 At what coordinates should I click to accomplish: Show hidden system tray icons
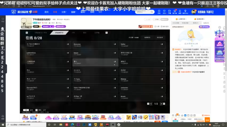(192, 125)
